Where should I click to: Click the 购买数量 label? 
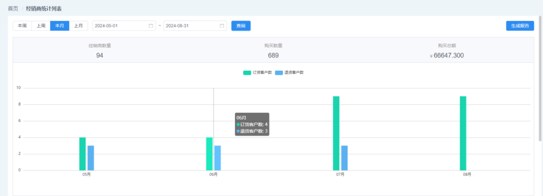273,46
